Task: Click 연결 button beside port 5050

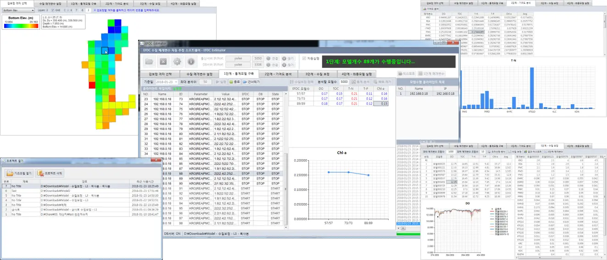Action: (x=273, y=59)
